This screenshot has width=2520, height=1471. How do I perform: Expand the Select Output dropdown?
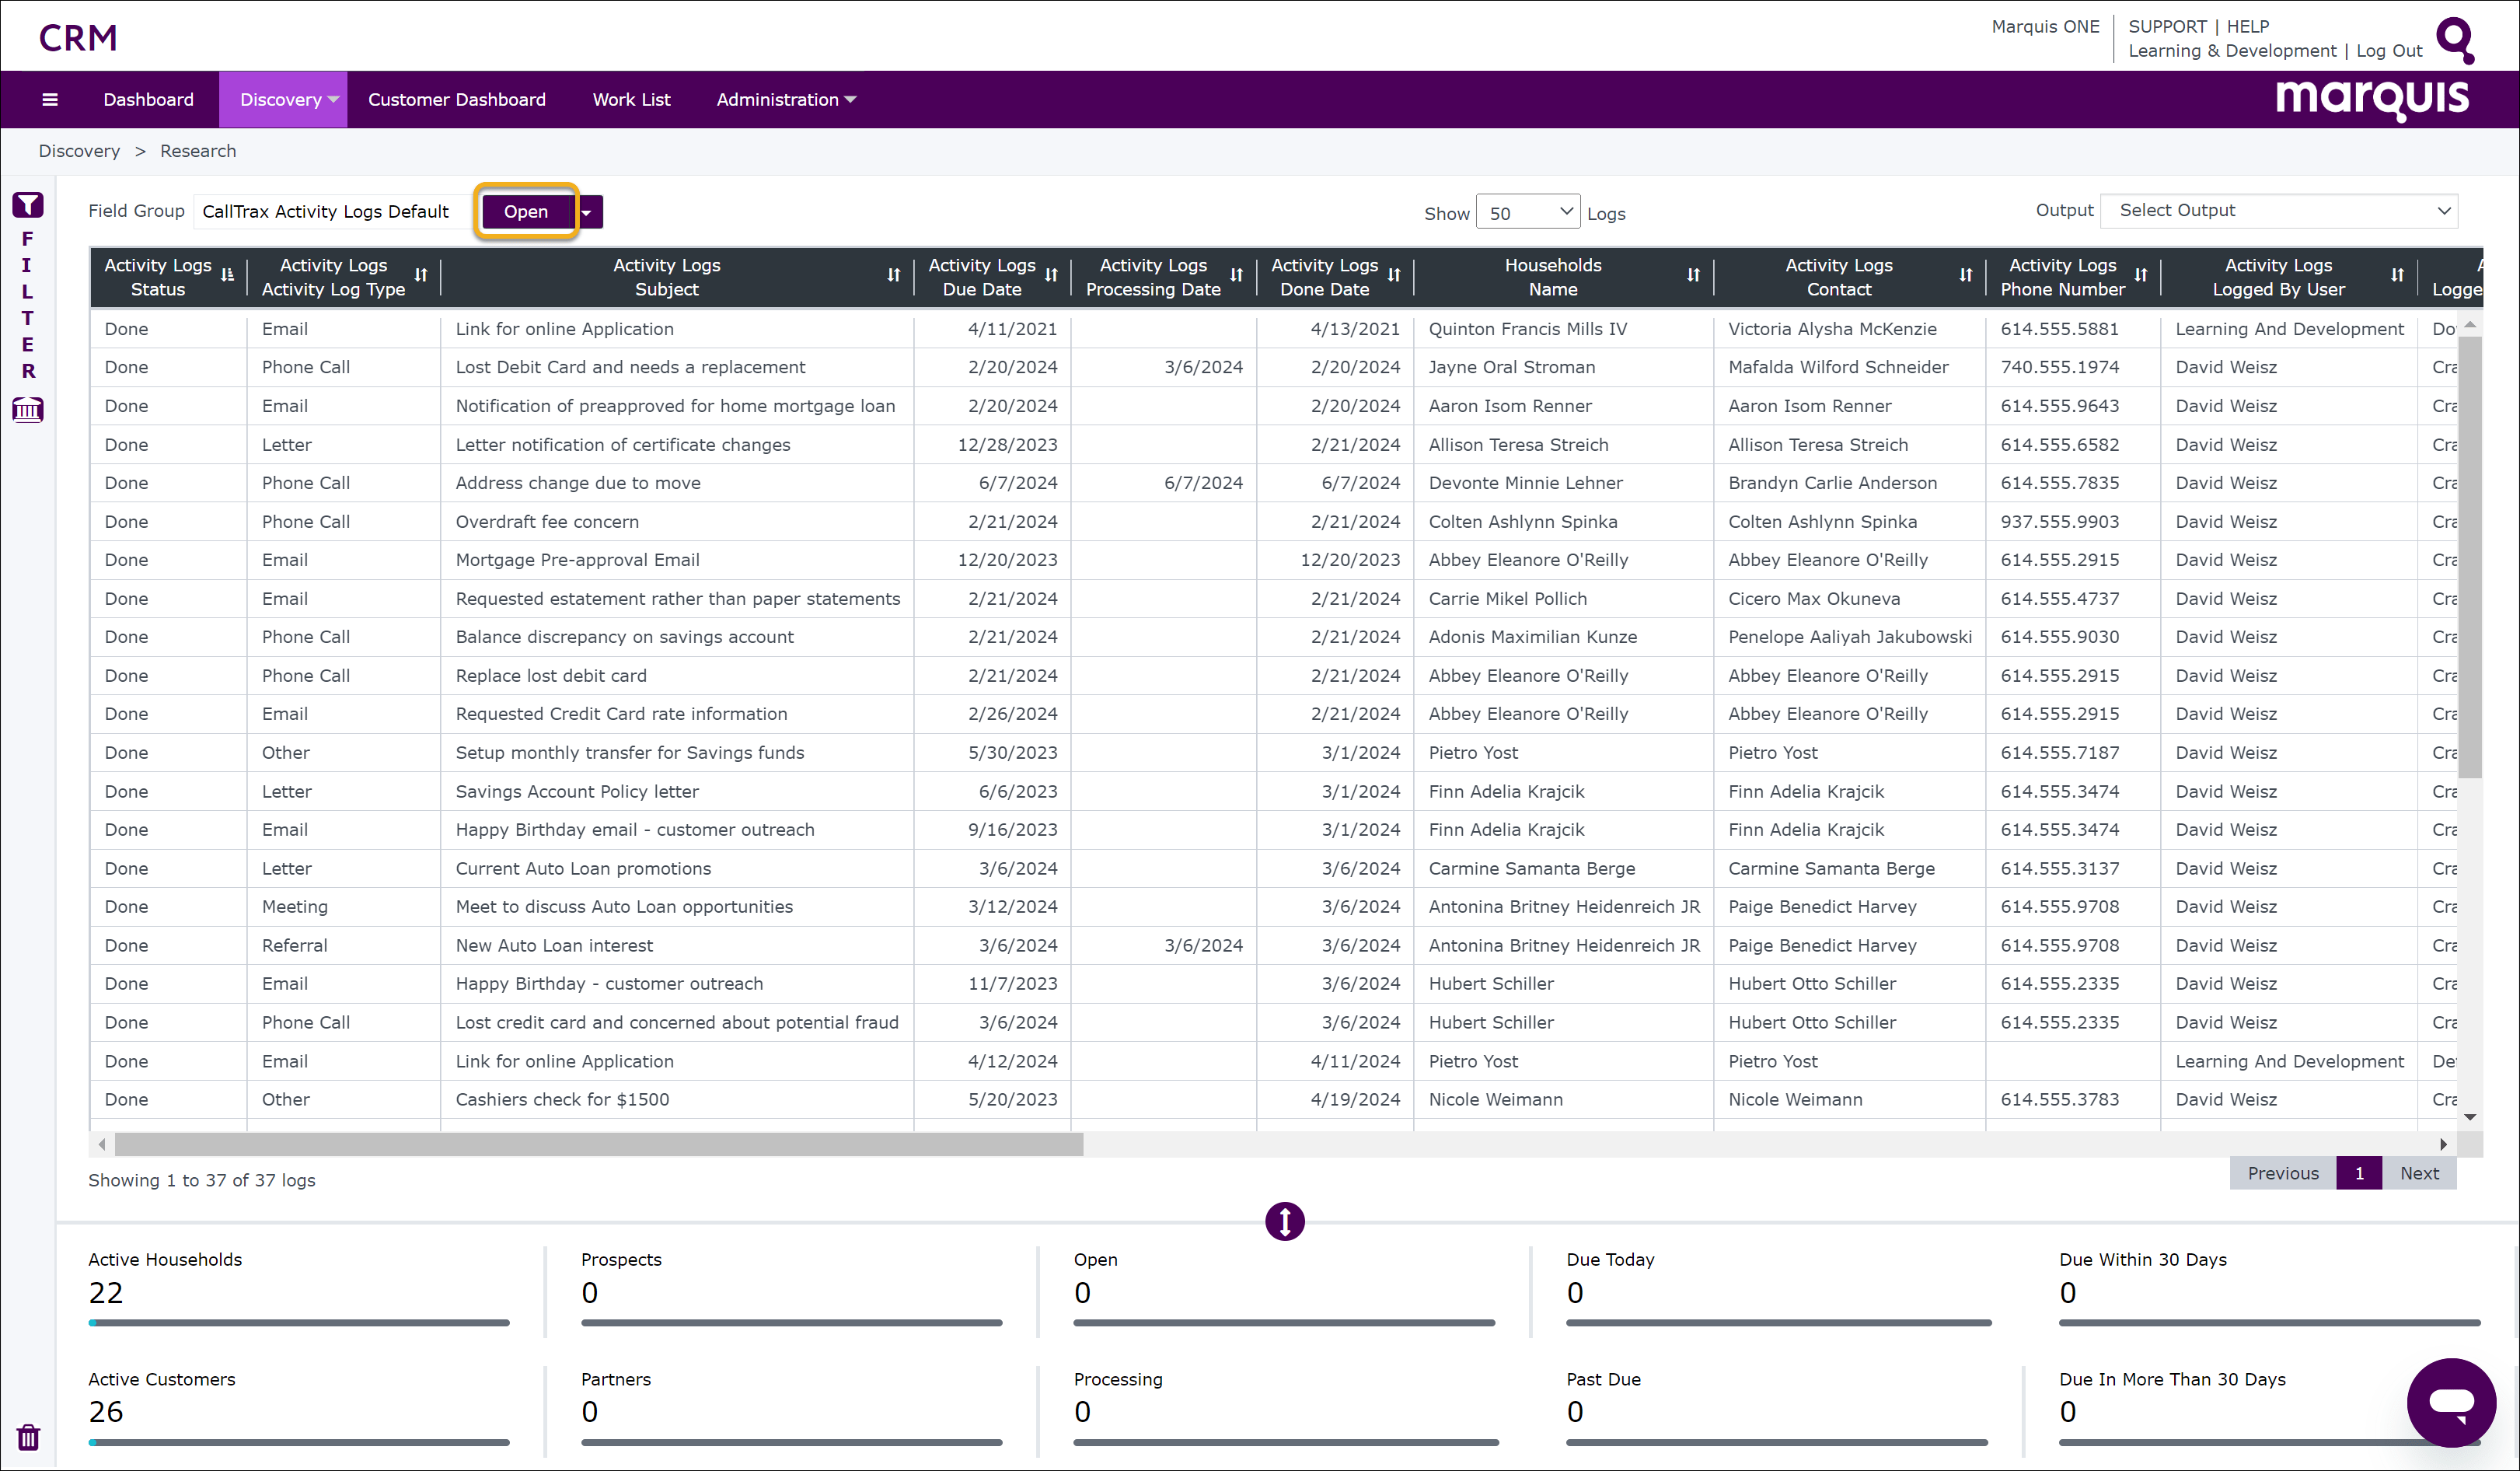(2279, 210)
